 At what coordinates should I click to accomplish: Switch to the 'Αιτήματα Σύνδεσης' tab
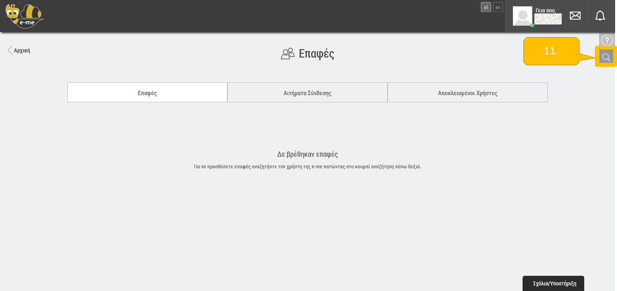308,93
